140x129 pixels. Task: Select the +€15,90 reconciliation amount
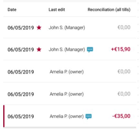(121, 49)
